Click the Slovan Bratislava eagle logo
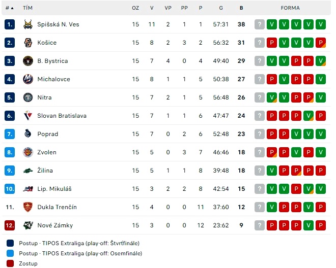This screenshot has width=336, height=268. click(x=28, y=116)
